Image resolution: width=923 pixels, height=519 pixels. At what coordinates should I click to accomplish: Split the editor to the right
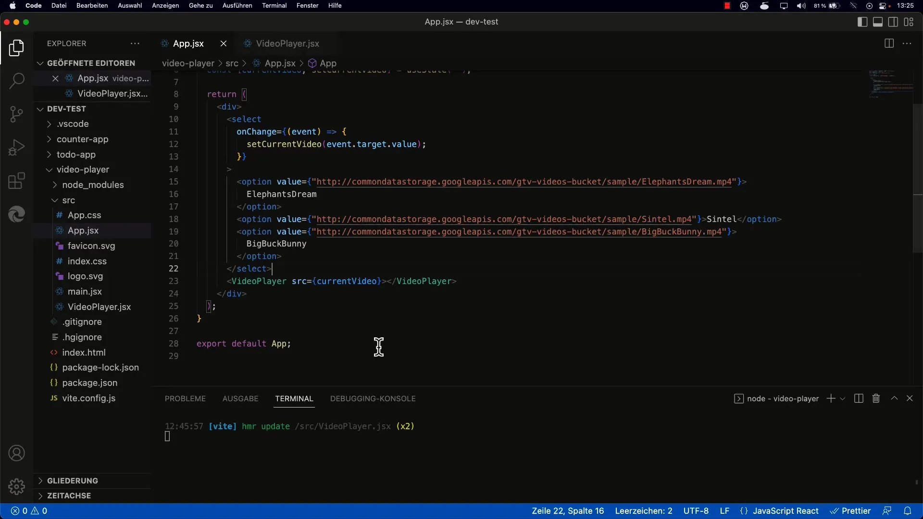tap(889, 43)
